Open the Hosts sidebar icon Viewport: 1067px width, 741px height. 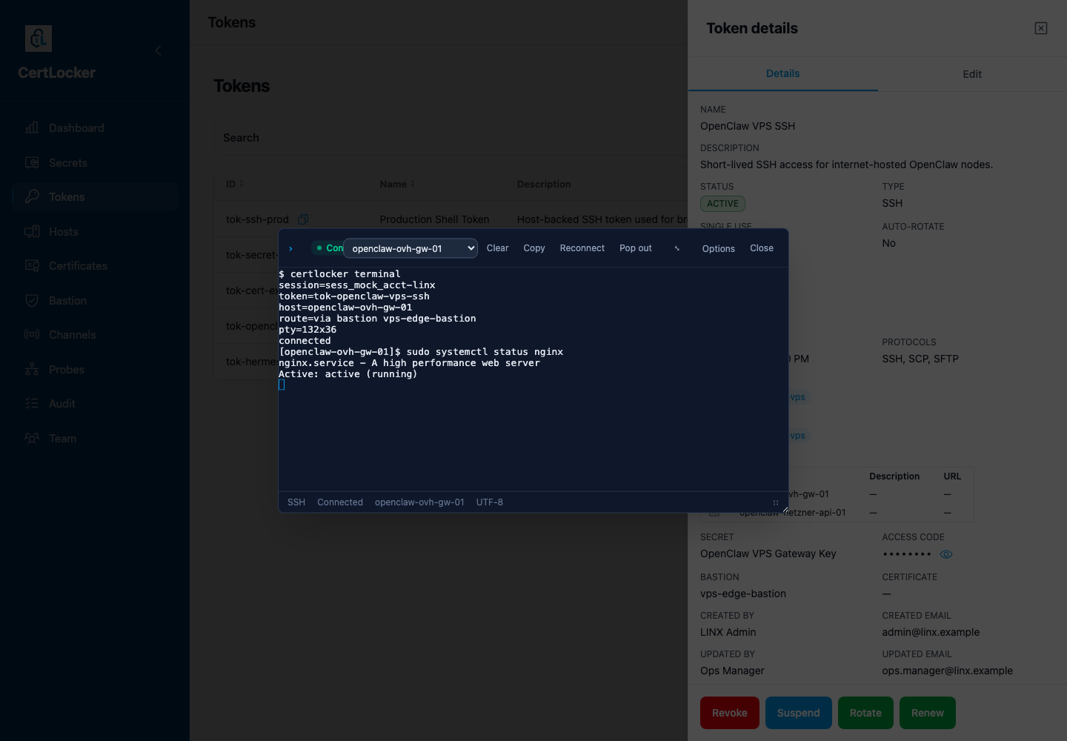click(x=32, y=231)
